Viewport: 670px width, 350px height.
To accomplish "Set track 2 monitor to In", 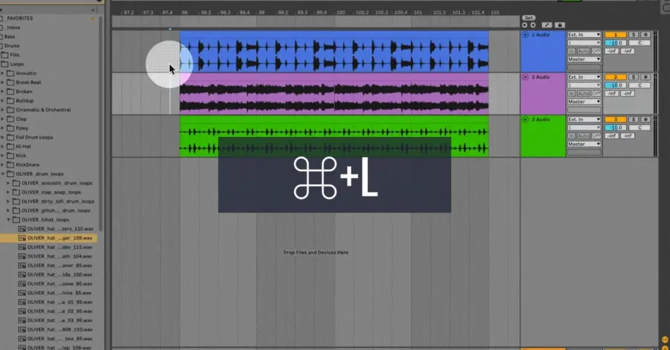I will pos(571,93).
